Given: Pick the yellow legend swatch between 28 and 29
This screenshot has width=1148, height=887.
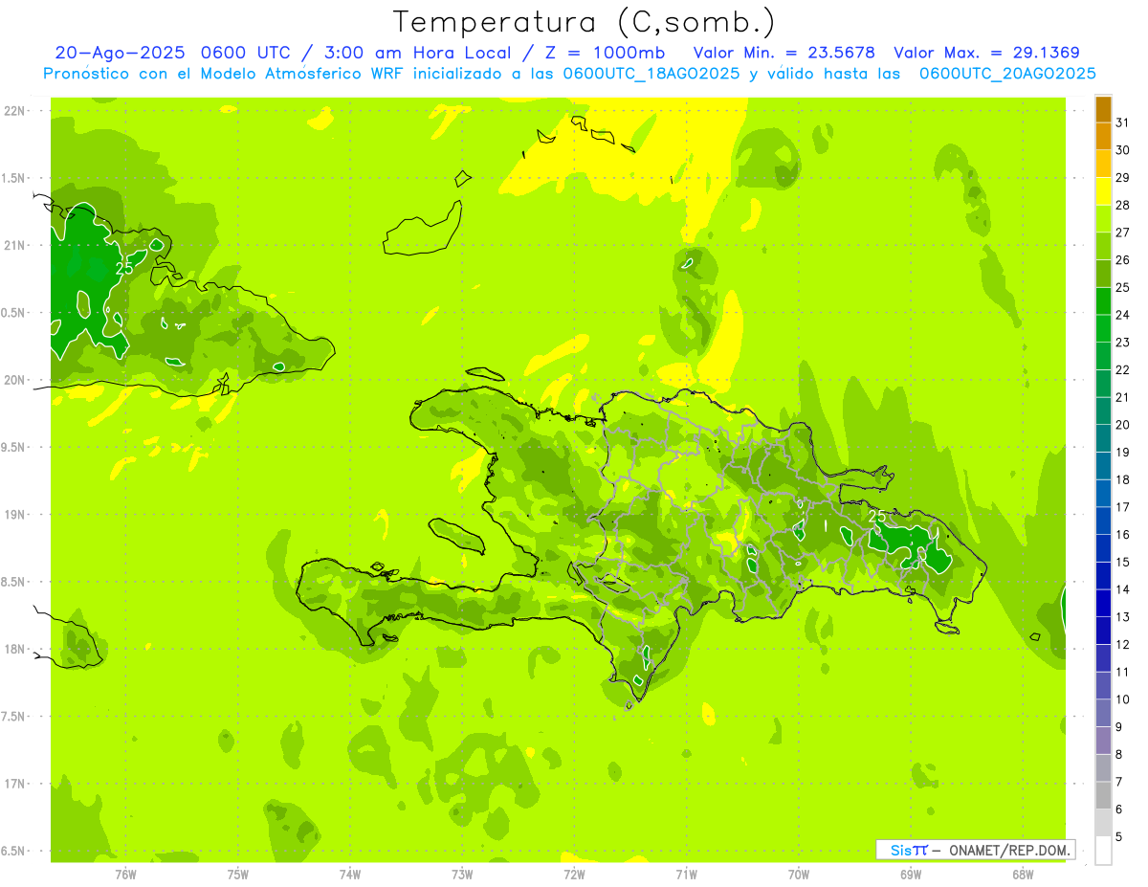Looking at the screenshot, I should point(1103,191).
